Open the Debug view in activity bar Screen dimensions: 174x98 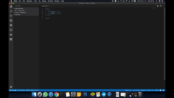click(11, 20)
